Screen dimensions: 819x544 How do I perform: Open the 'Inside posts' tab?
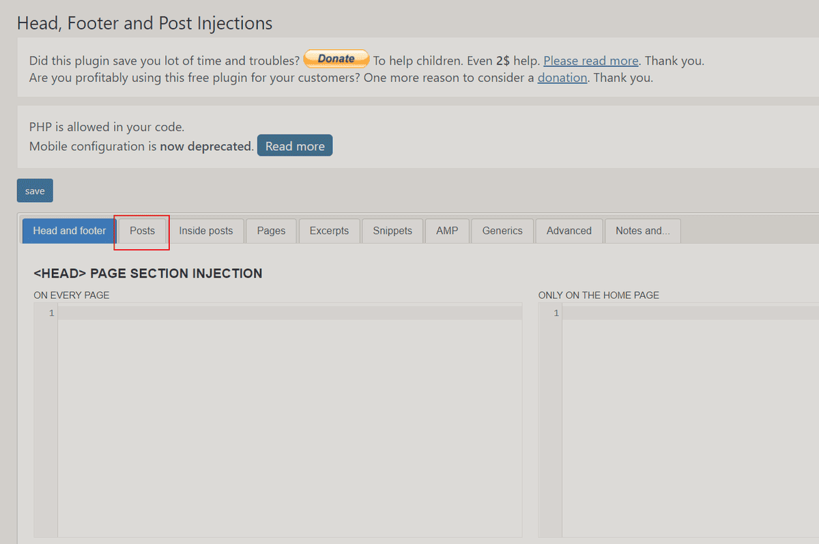(206, 231)
